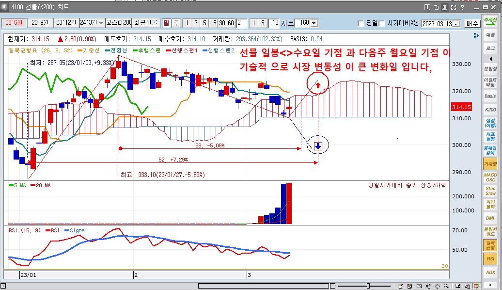Click the 60 minute interval button
Image resolution: width=502 pixels, height=290 pixels.
(231, 23)
